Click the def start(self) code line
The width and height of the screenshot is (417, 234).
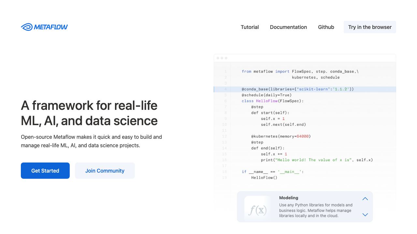click(270, 113)
